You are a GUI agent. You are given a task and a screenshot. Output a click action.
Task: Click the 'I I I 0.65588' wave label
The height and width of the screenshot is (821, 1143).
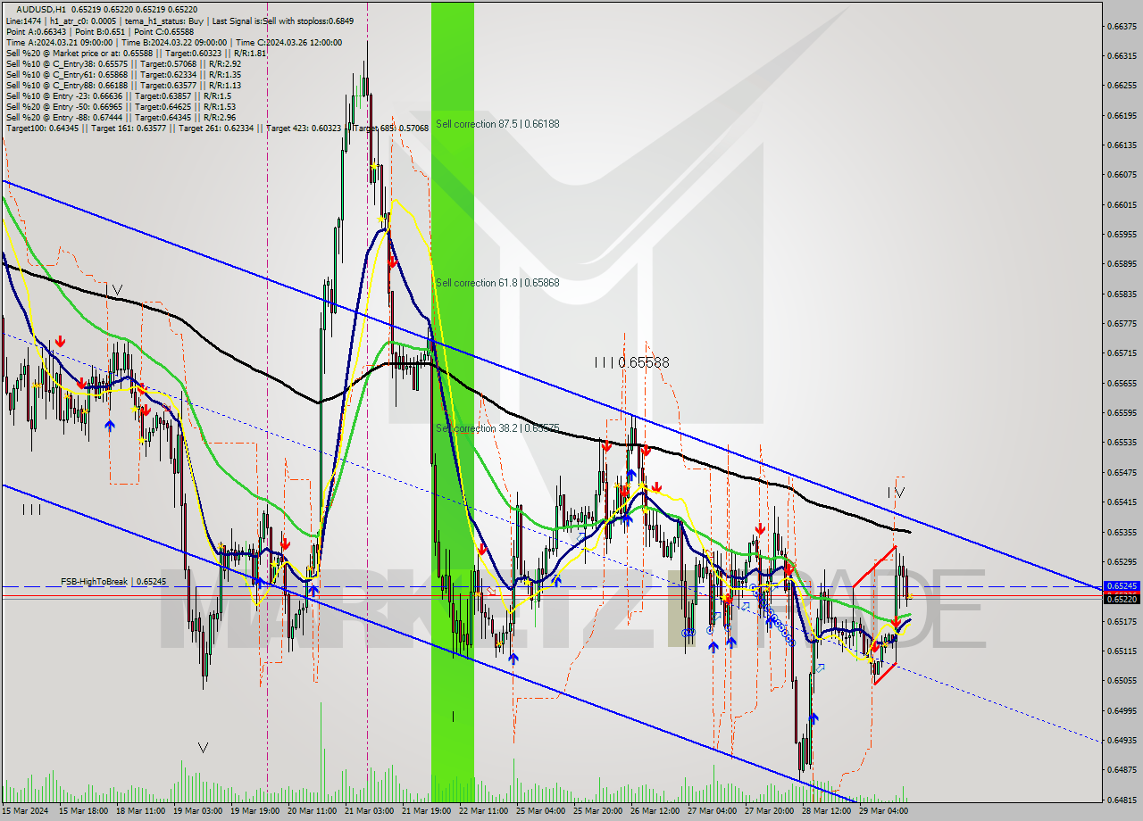pyautogui.click(x=631, y=362)
